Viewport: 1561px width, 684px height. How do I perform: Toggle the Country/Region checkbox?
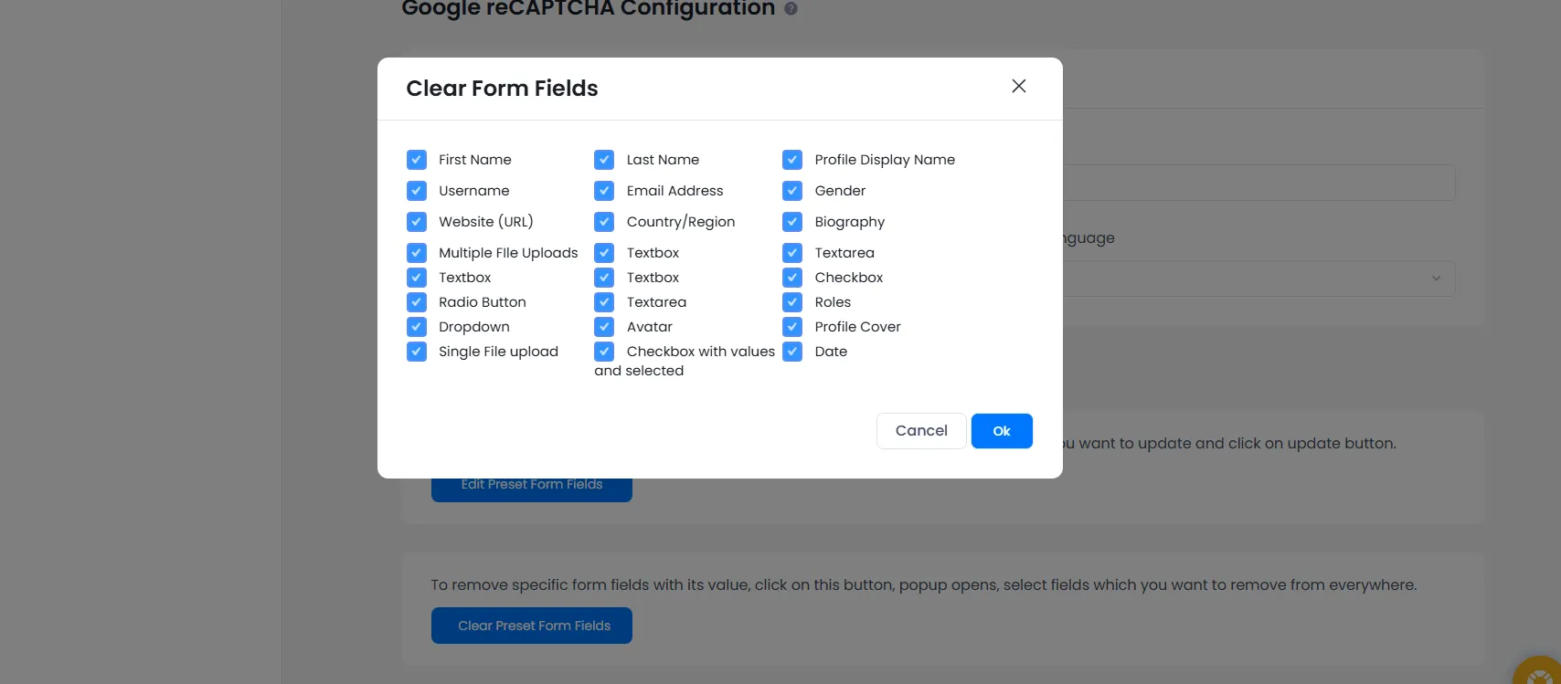click(604, 222)
